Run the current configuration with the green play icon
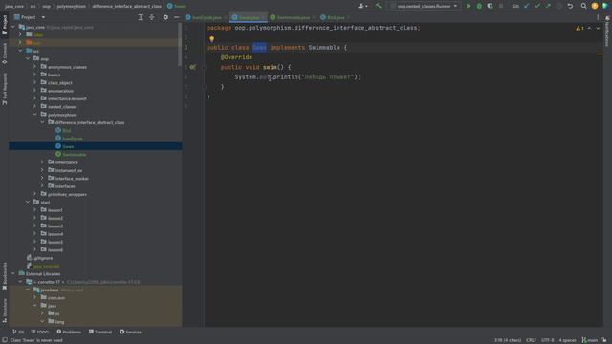Viewport: 612px width, 344px height. (469, 6)
